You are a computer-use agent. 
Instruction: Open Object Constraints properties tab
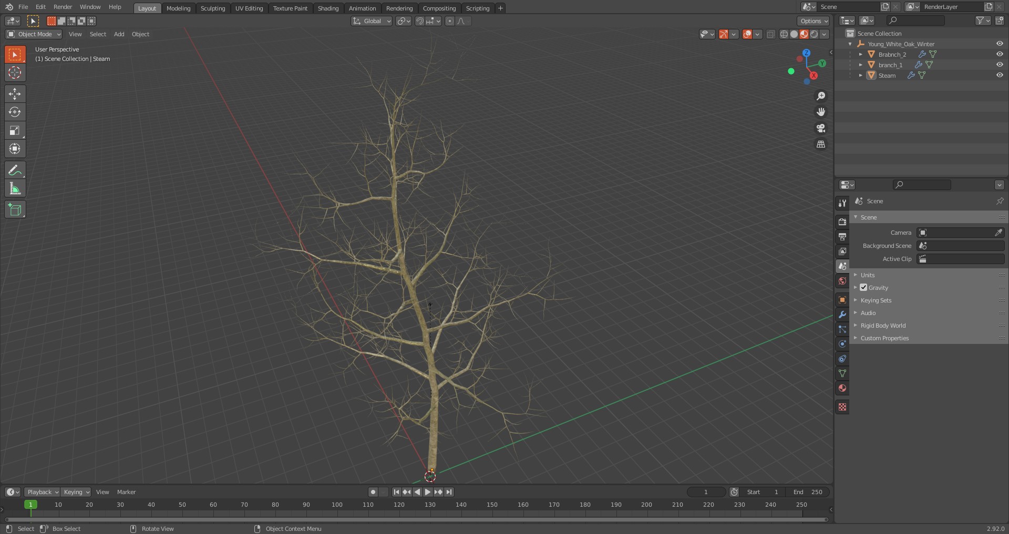(842, 359)
